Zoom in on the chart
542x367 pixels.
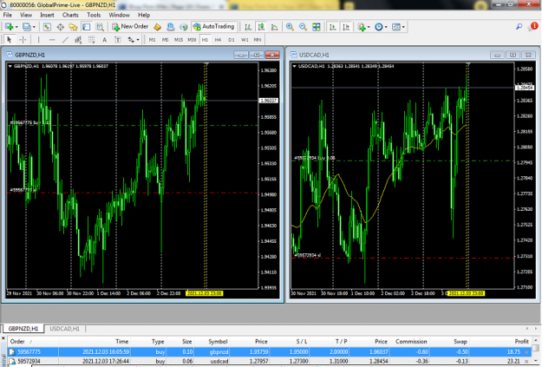pos(290,27)
